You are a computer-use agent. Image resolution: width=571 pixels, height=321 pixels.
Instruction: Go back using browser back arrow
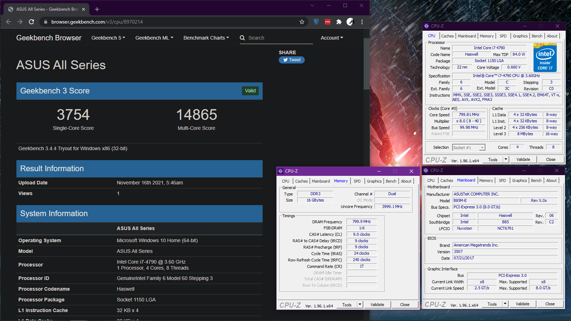tap(9, 22)
